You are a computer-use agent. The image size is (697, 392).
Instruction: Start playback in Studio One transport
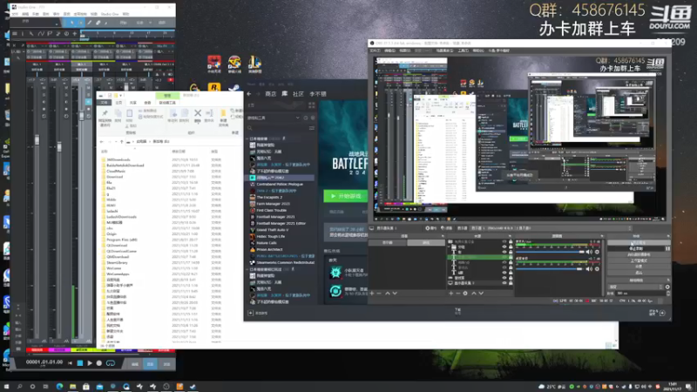click(x=90, y=363)
